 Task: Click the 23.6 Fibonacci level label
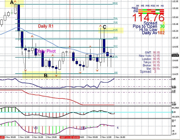tap(115, 56)
